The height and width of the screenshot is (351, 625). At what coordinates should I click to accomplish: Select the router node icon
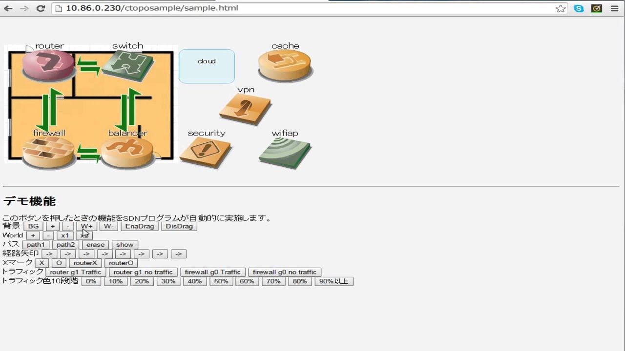coord(48,65)
